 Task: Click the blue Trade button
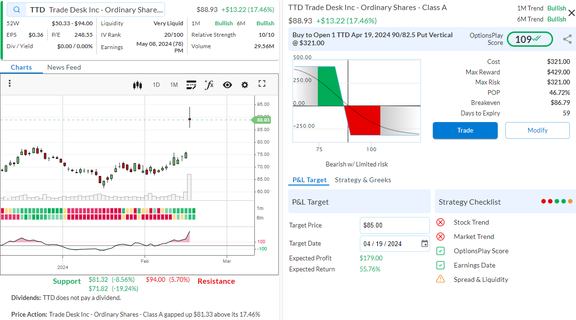click(465, 130)
